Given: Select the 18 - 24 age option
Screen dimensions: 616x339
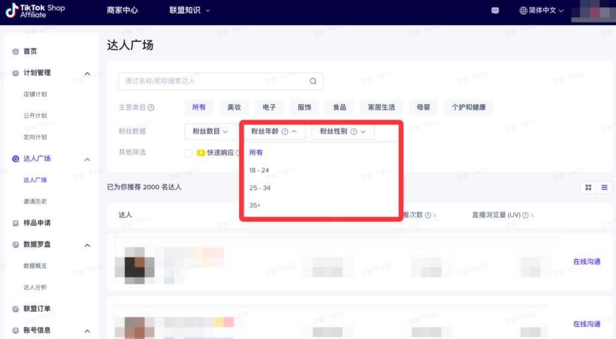Looking at the screenshot, I should (259, 170).
